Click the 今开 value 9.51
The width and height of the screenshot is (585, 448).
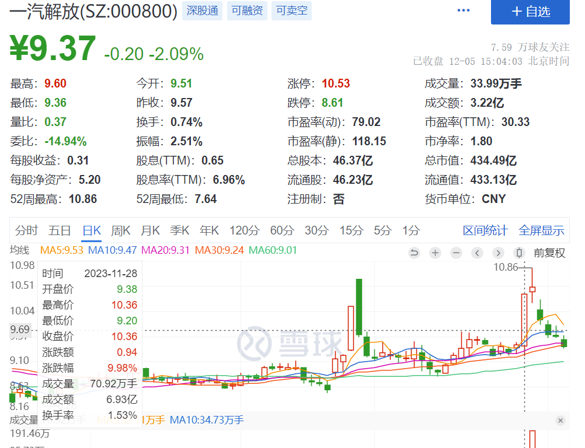(x=182, y=83)
